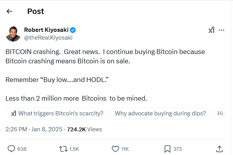Image resolution: width=233 pixels, height=155 pixels.
Task: Open the share upload icon
Action: coord(219,149)
